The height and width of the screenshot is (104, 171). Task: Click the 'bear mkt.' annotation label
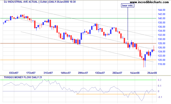point(128,6)
